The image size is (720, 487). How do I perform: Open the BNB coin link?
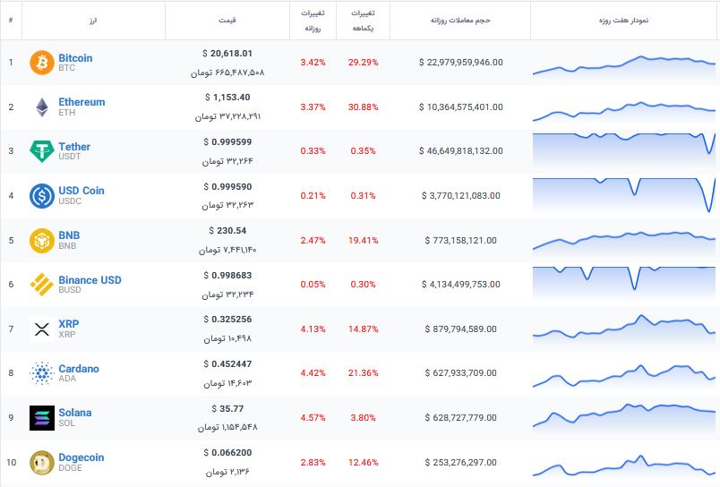click(x=69, y=235)
